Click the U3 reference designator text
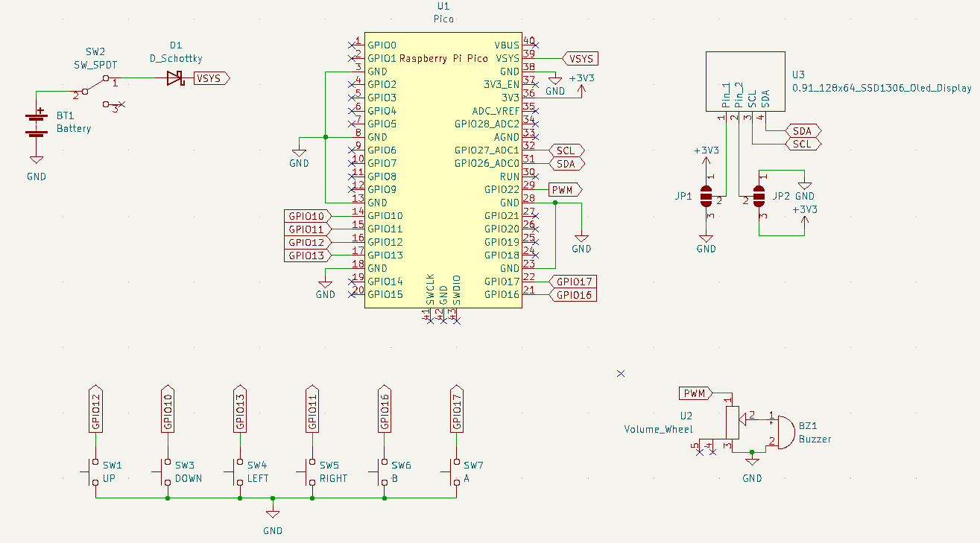 tap(798, 74)
